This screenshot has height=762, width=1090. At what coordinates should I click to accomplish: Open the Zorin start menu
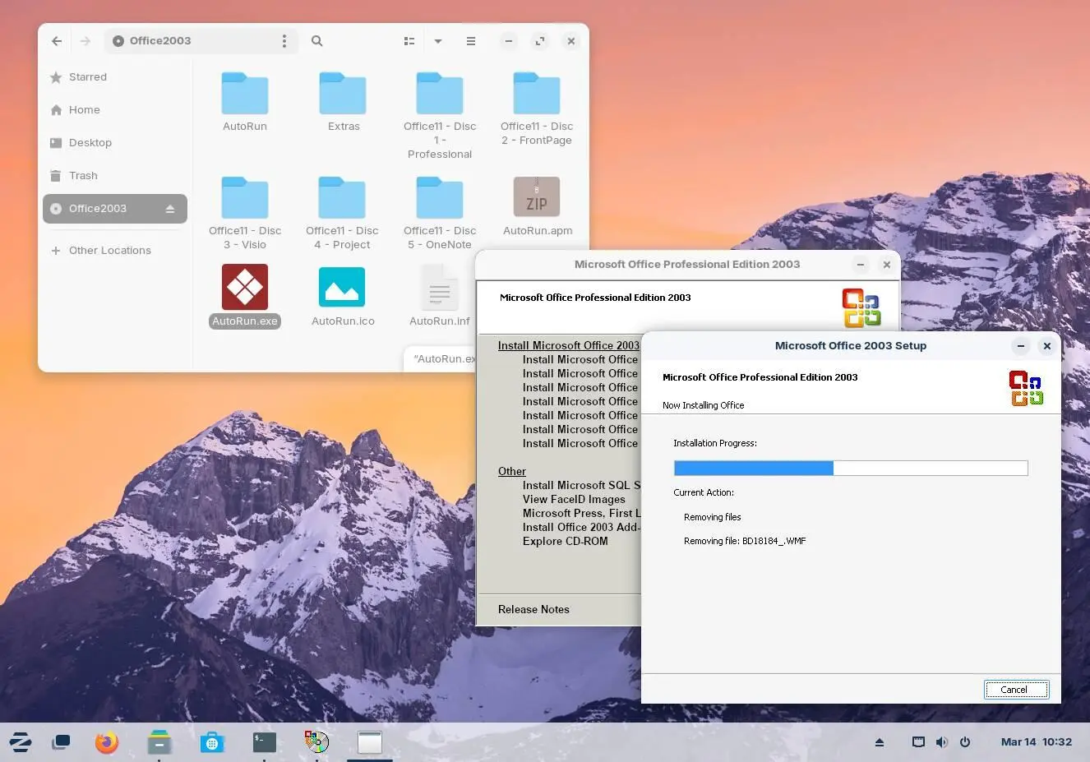click(x=21, y=743)
